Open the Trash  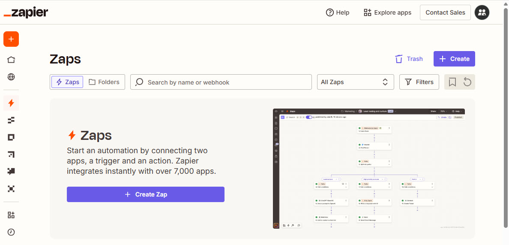click(409, 59)
